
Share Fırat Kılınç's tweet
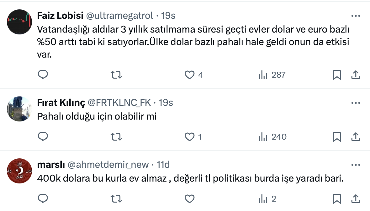pyautogui.click(x=355, y=137)
